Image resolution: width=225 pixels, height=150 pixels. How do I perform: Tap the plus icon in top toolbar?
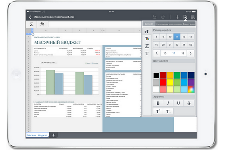[177, 17]
